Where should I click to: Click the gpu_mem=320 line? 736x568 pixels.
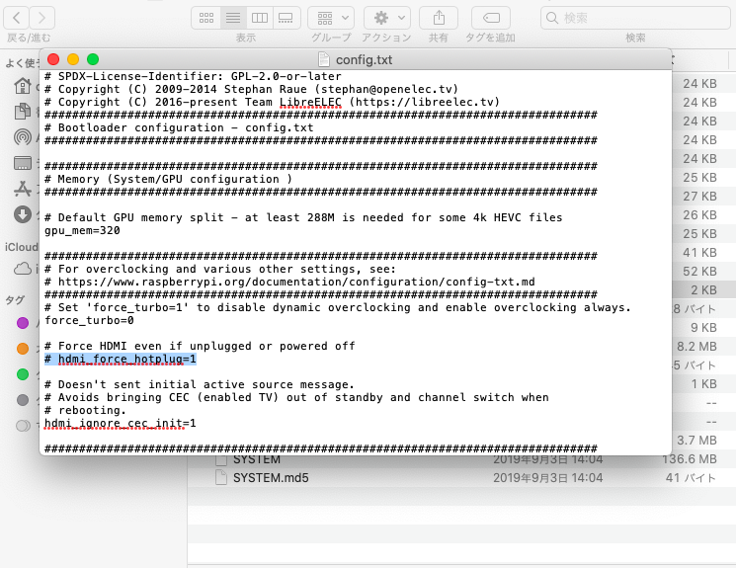tap(82, 230)
